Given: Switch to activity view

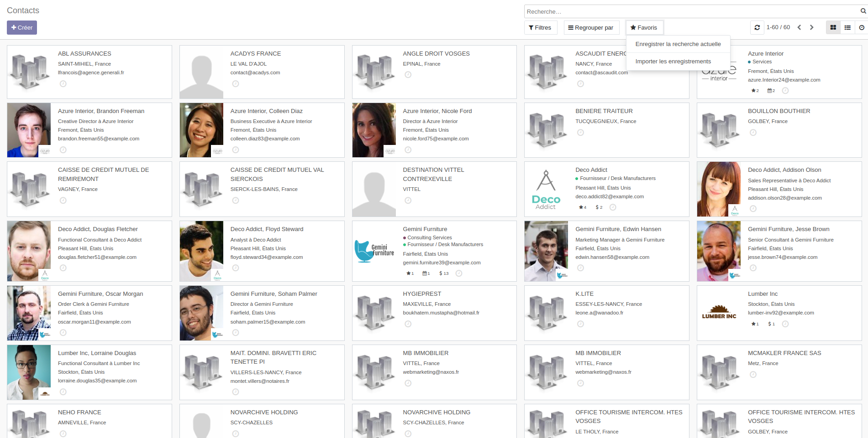Looking at the screenshot, I should [862, 27].
